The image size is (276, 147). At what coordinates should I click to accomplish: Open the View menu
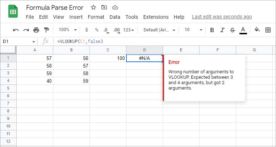click(58, 17)
